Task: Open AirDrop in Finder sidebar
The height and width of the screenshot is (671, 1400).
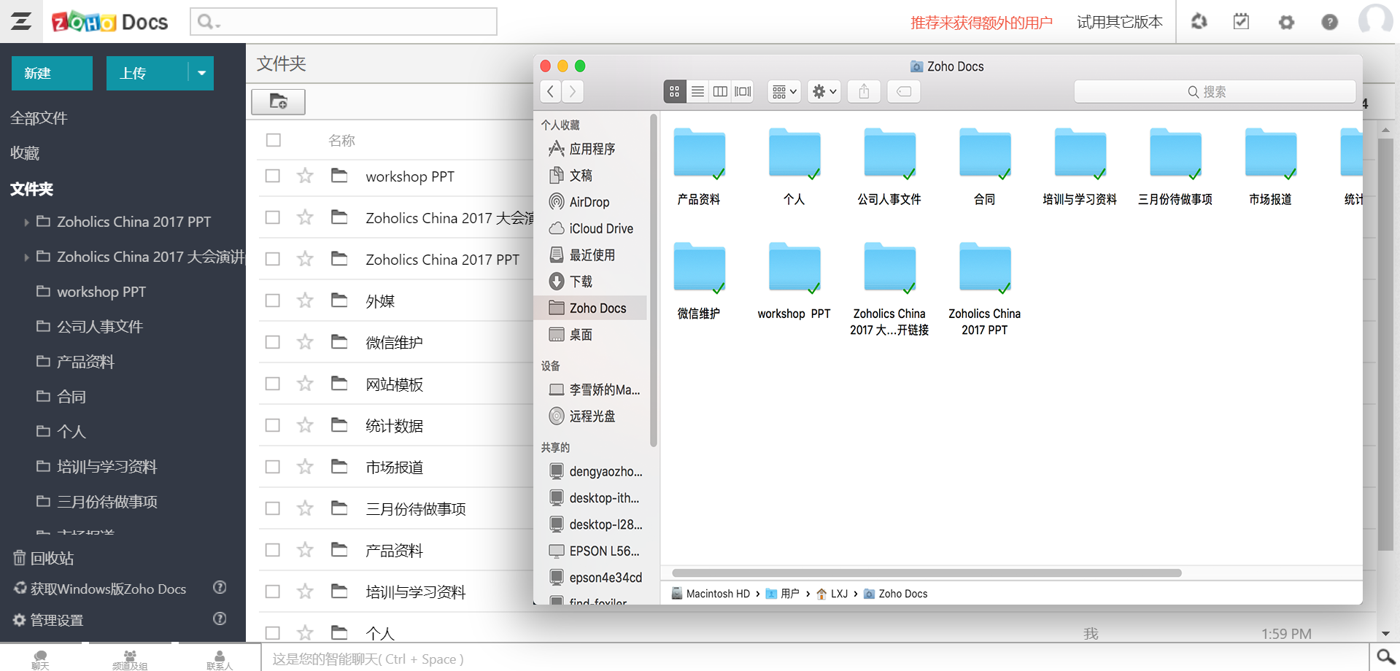Action: click(x=591, y=202)
